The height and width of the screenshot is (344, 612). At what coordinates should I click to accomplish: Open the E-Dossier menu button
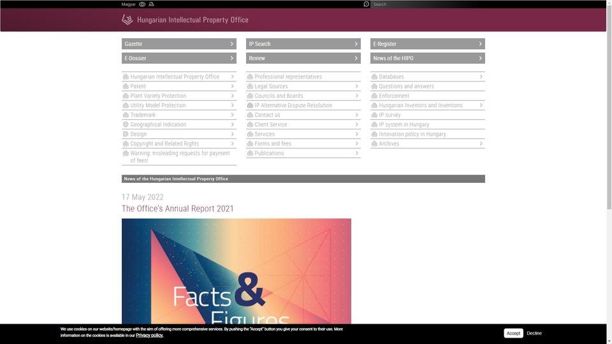click(x=179, y=58)
